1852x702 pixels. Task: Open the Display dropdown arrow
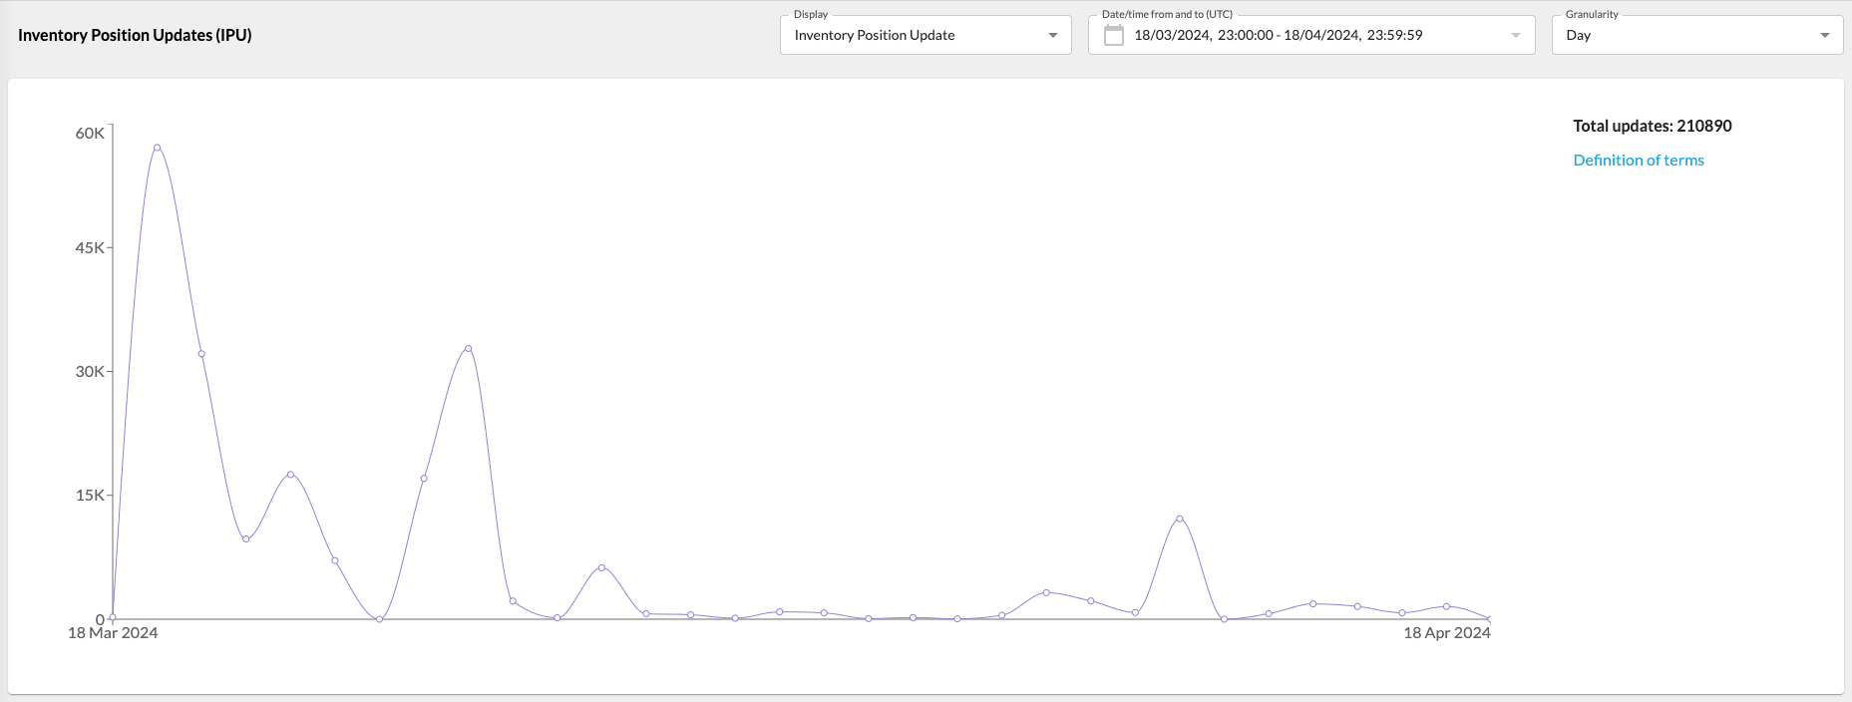coord(1052,36)
